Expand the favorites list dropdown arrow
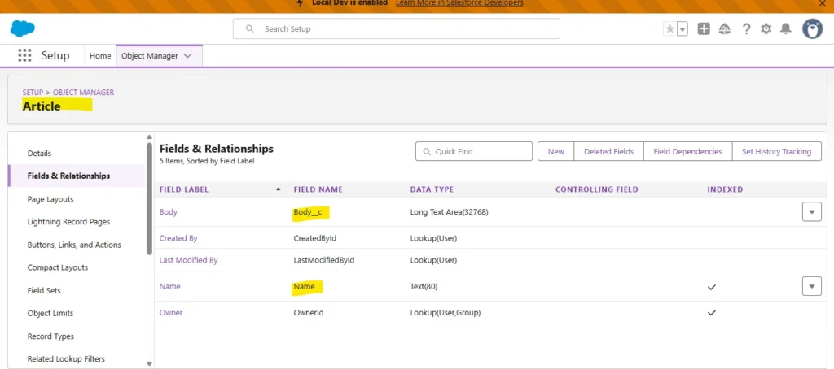The image size is (834, 369). coord(683,28)
